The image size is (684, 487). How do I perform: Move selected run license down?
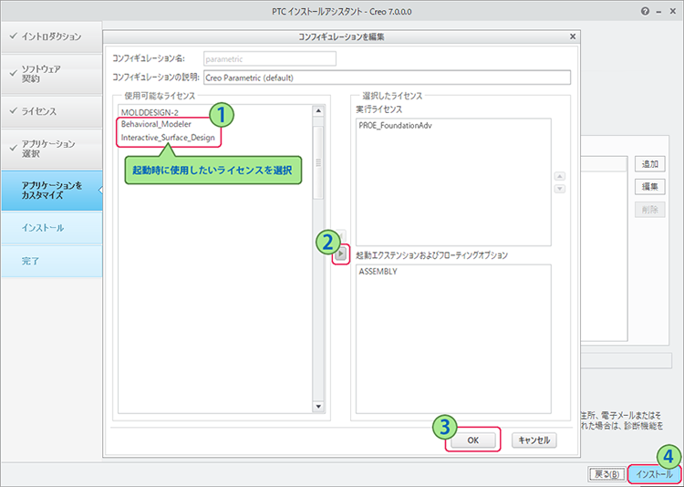[x=560, y=189]
